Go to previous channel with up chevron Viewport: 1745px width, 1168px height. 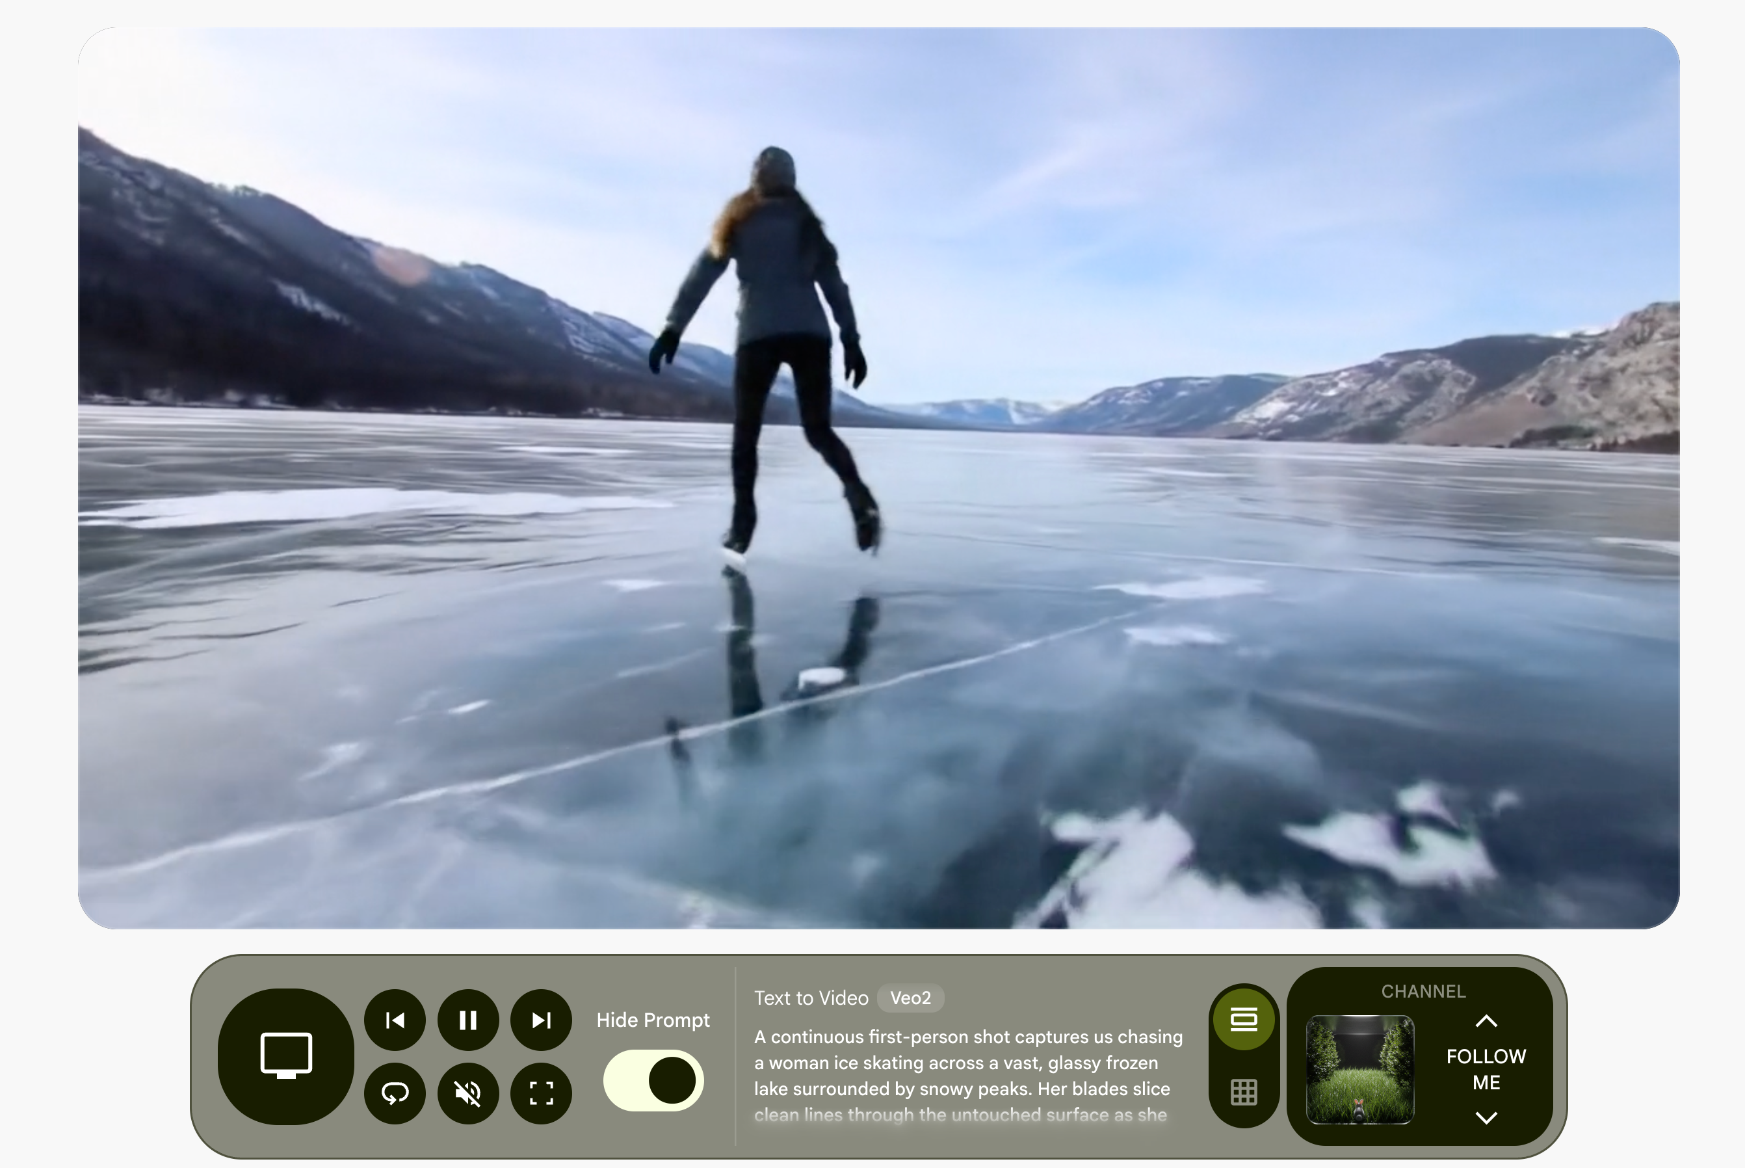tap(1486, 1021)
